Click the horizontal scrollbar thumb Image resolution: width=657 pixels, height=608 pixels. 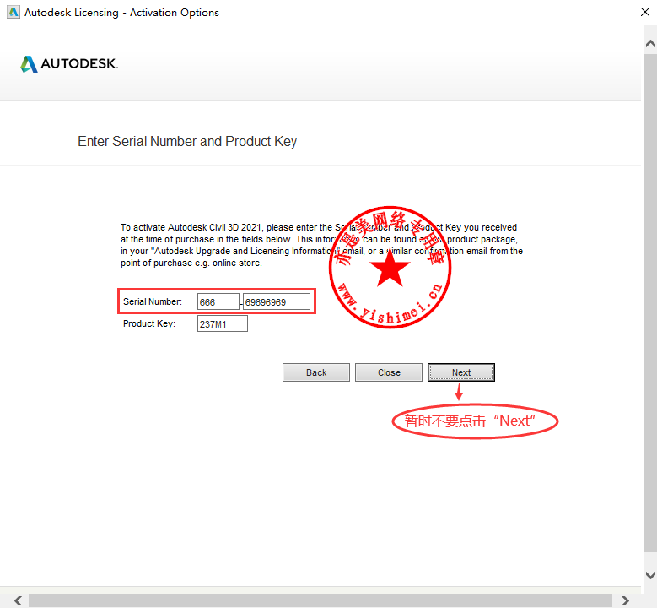pos(320,600)
